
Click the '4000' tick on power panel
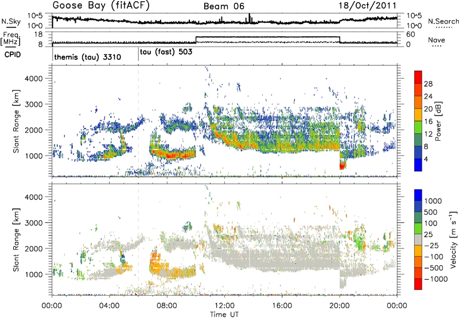point(33,79)
